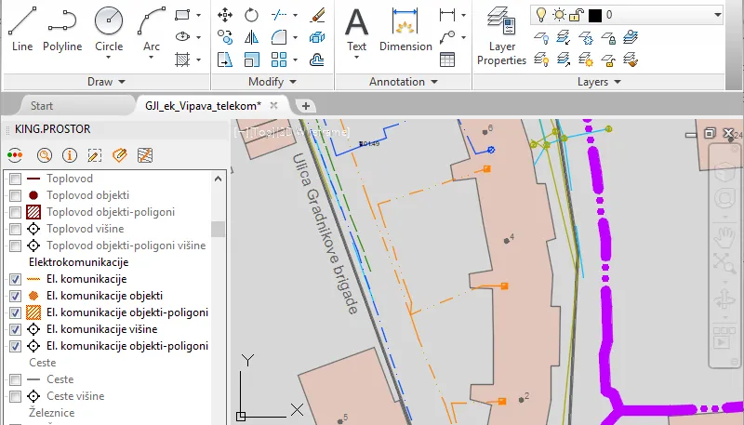
Task: Check the Ceste višine layer box
Action: (15, 396)
